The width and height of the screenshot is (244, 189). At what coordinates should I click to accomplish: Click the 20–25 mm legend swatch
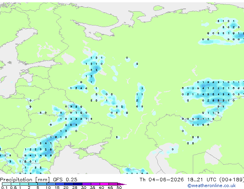pos(69,184)
